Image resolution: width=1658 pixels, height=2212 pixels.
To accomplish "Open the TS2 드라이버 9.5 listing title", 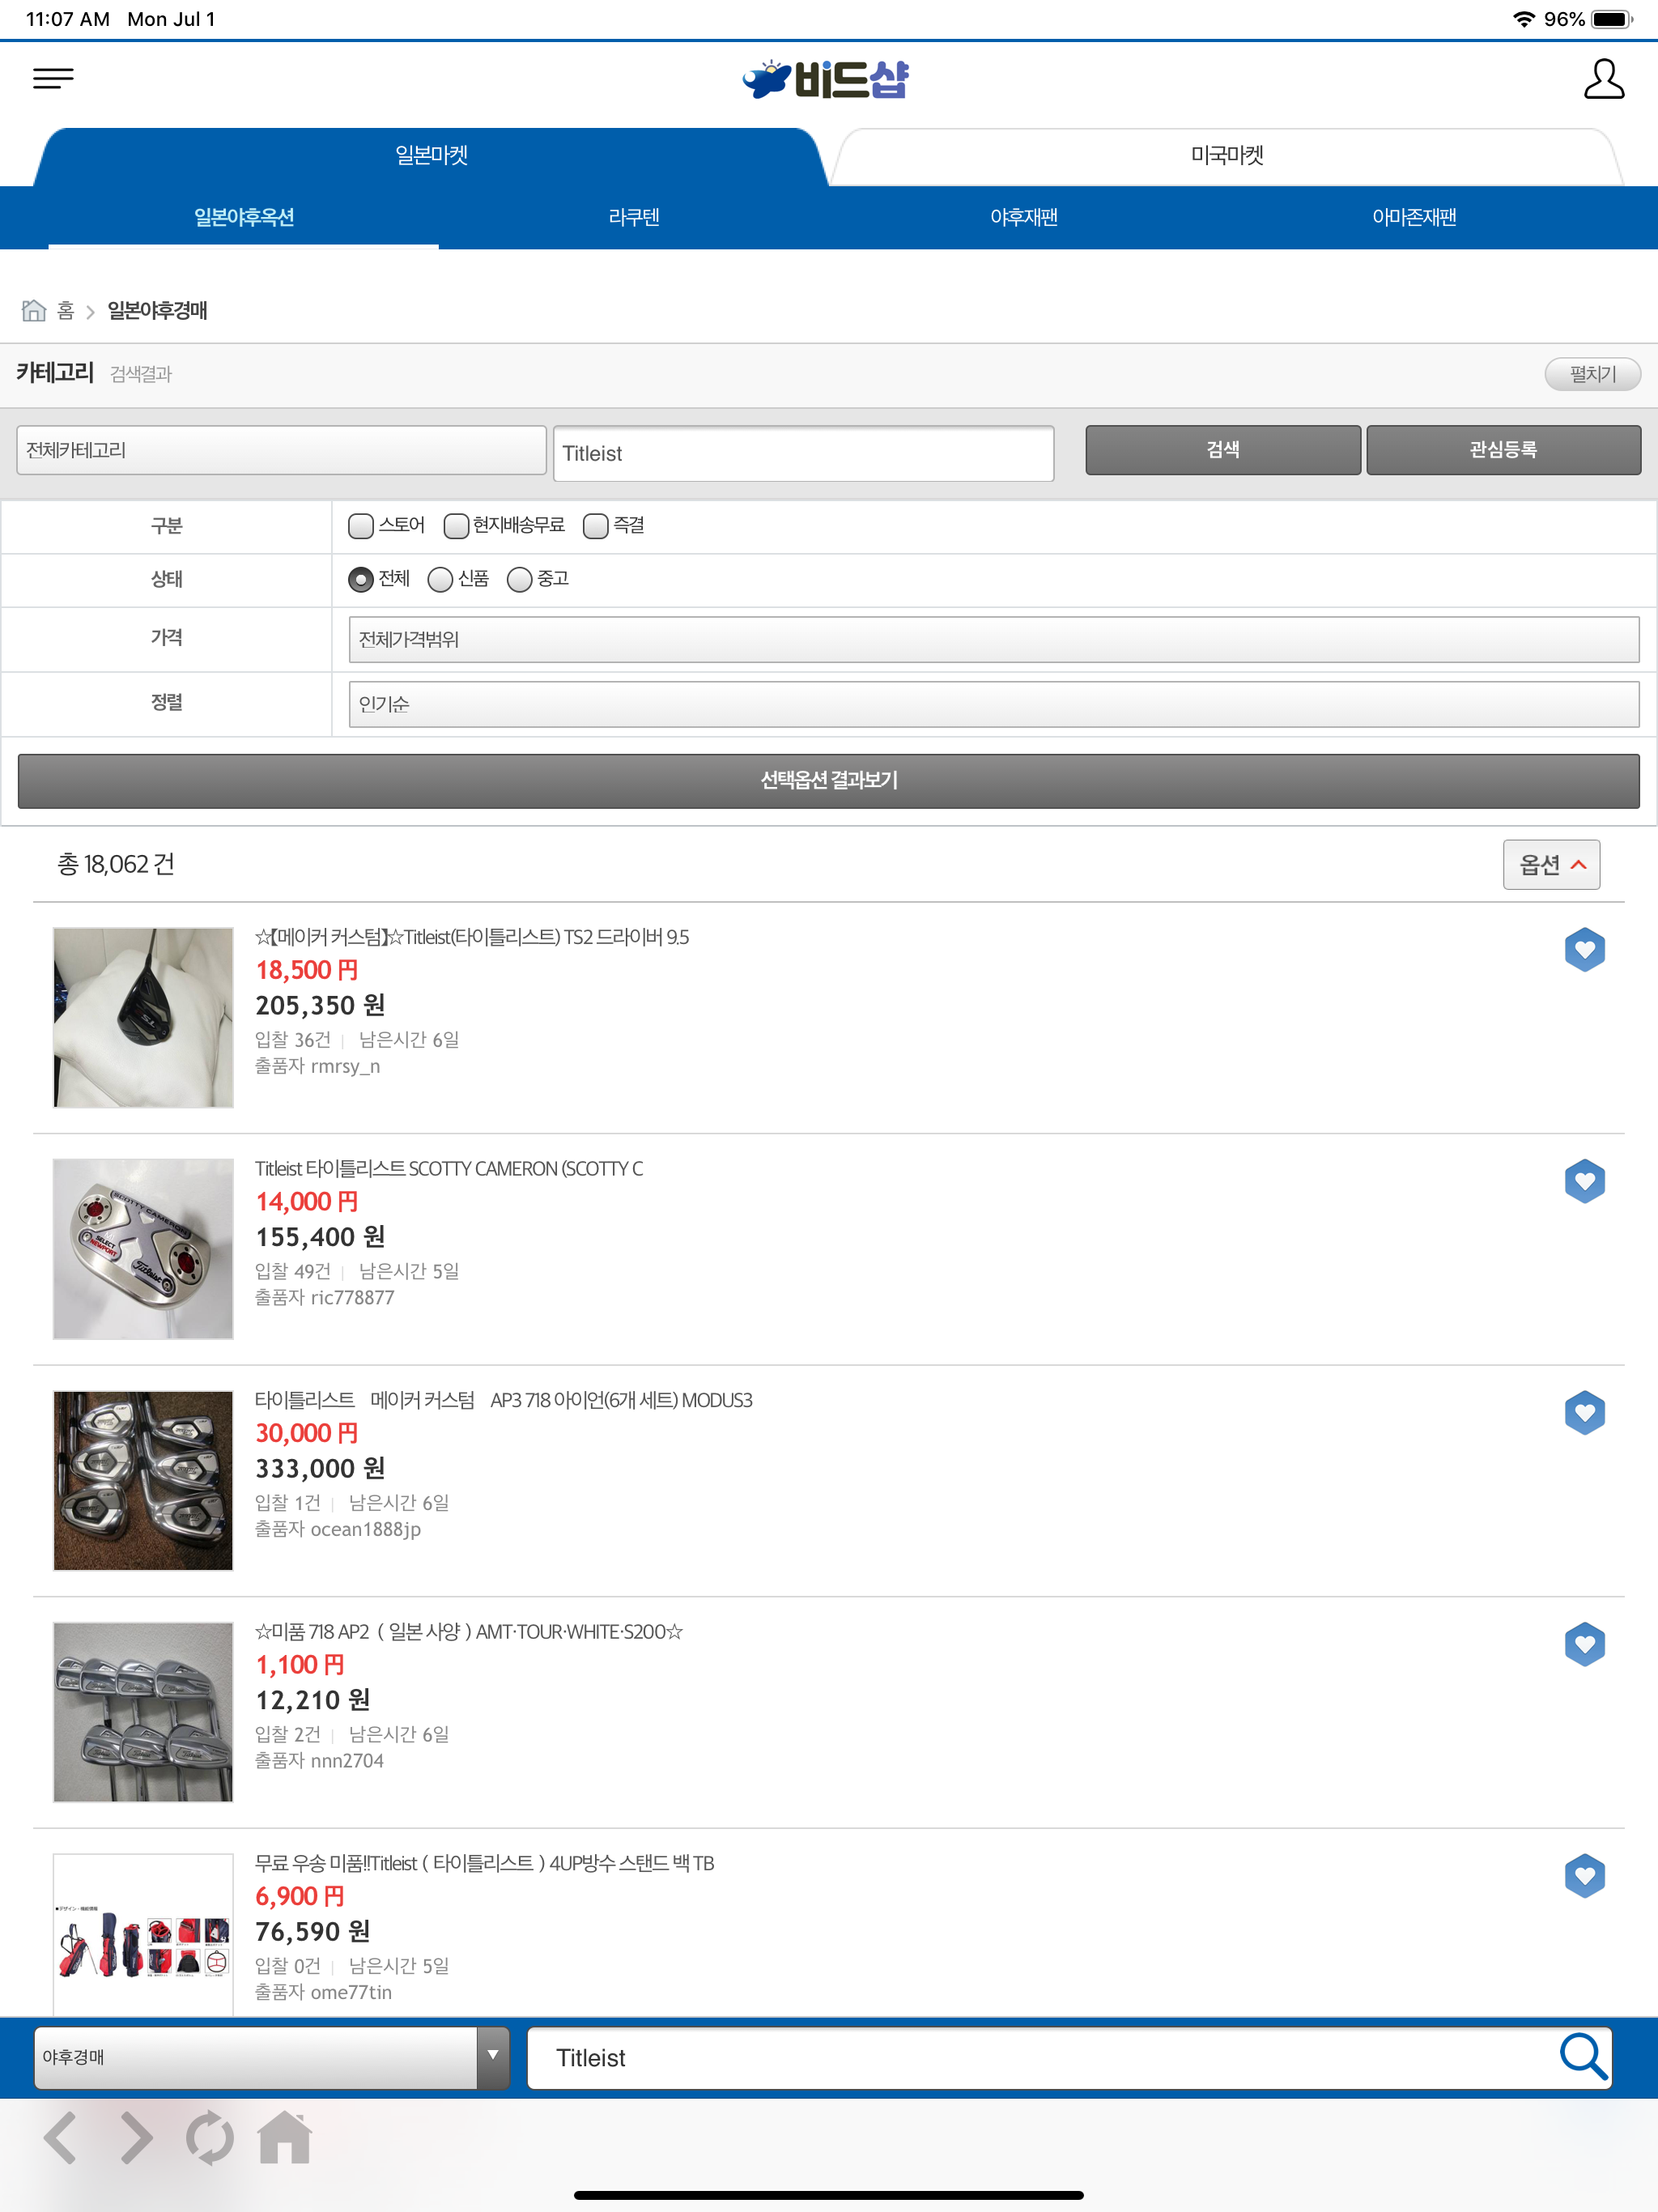I will click(x=472, y=937).
